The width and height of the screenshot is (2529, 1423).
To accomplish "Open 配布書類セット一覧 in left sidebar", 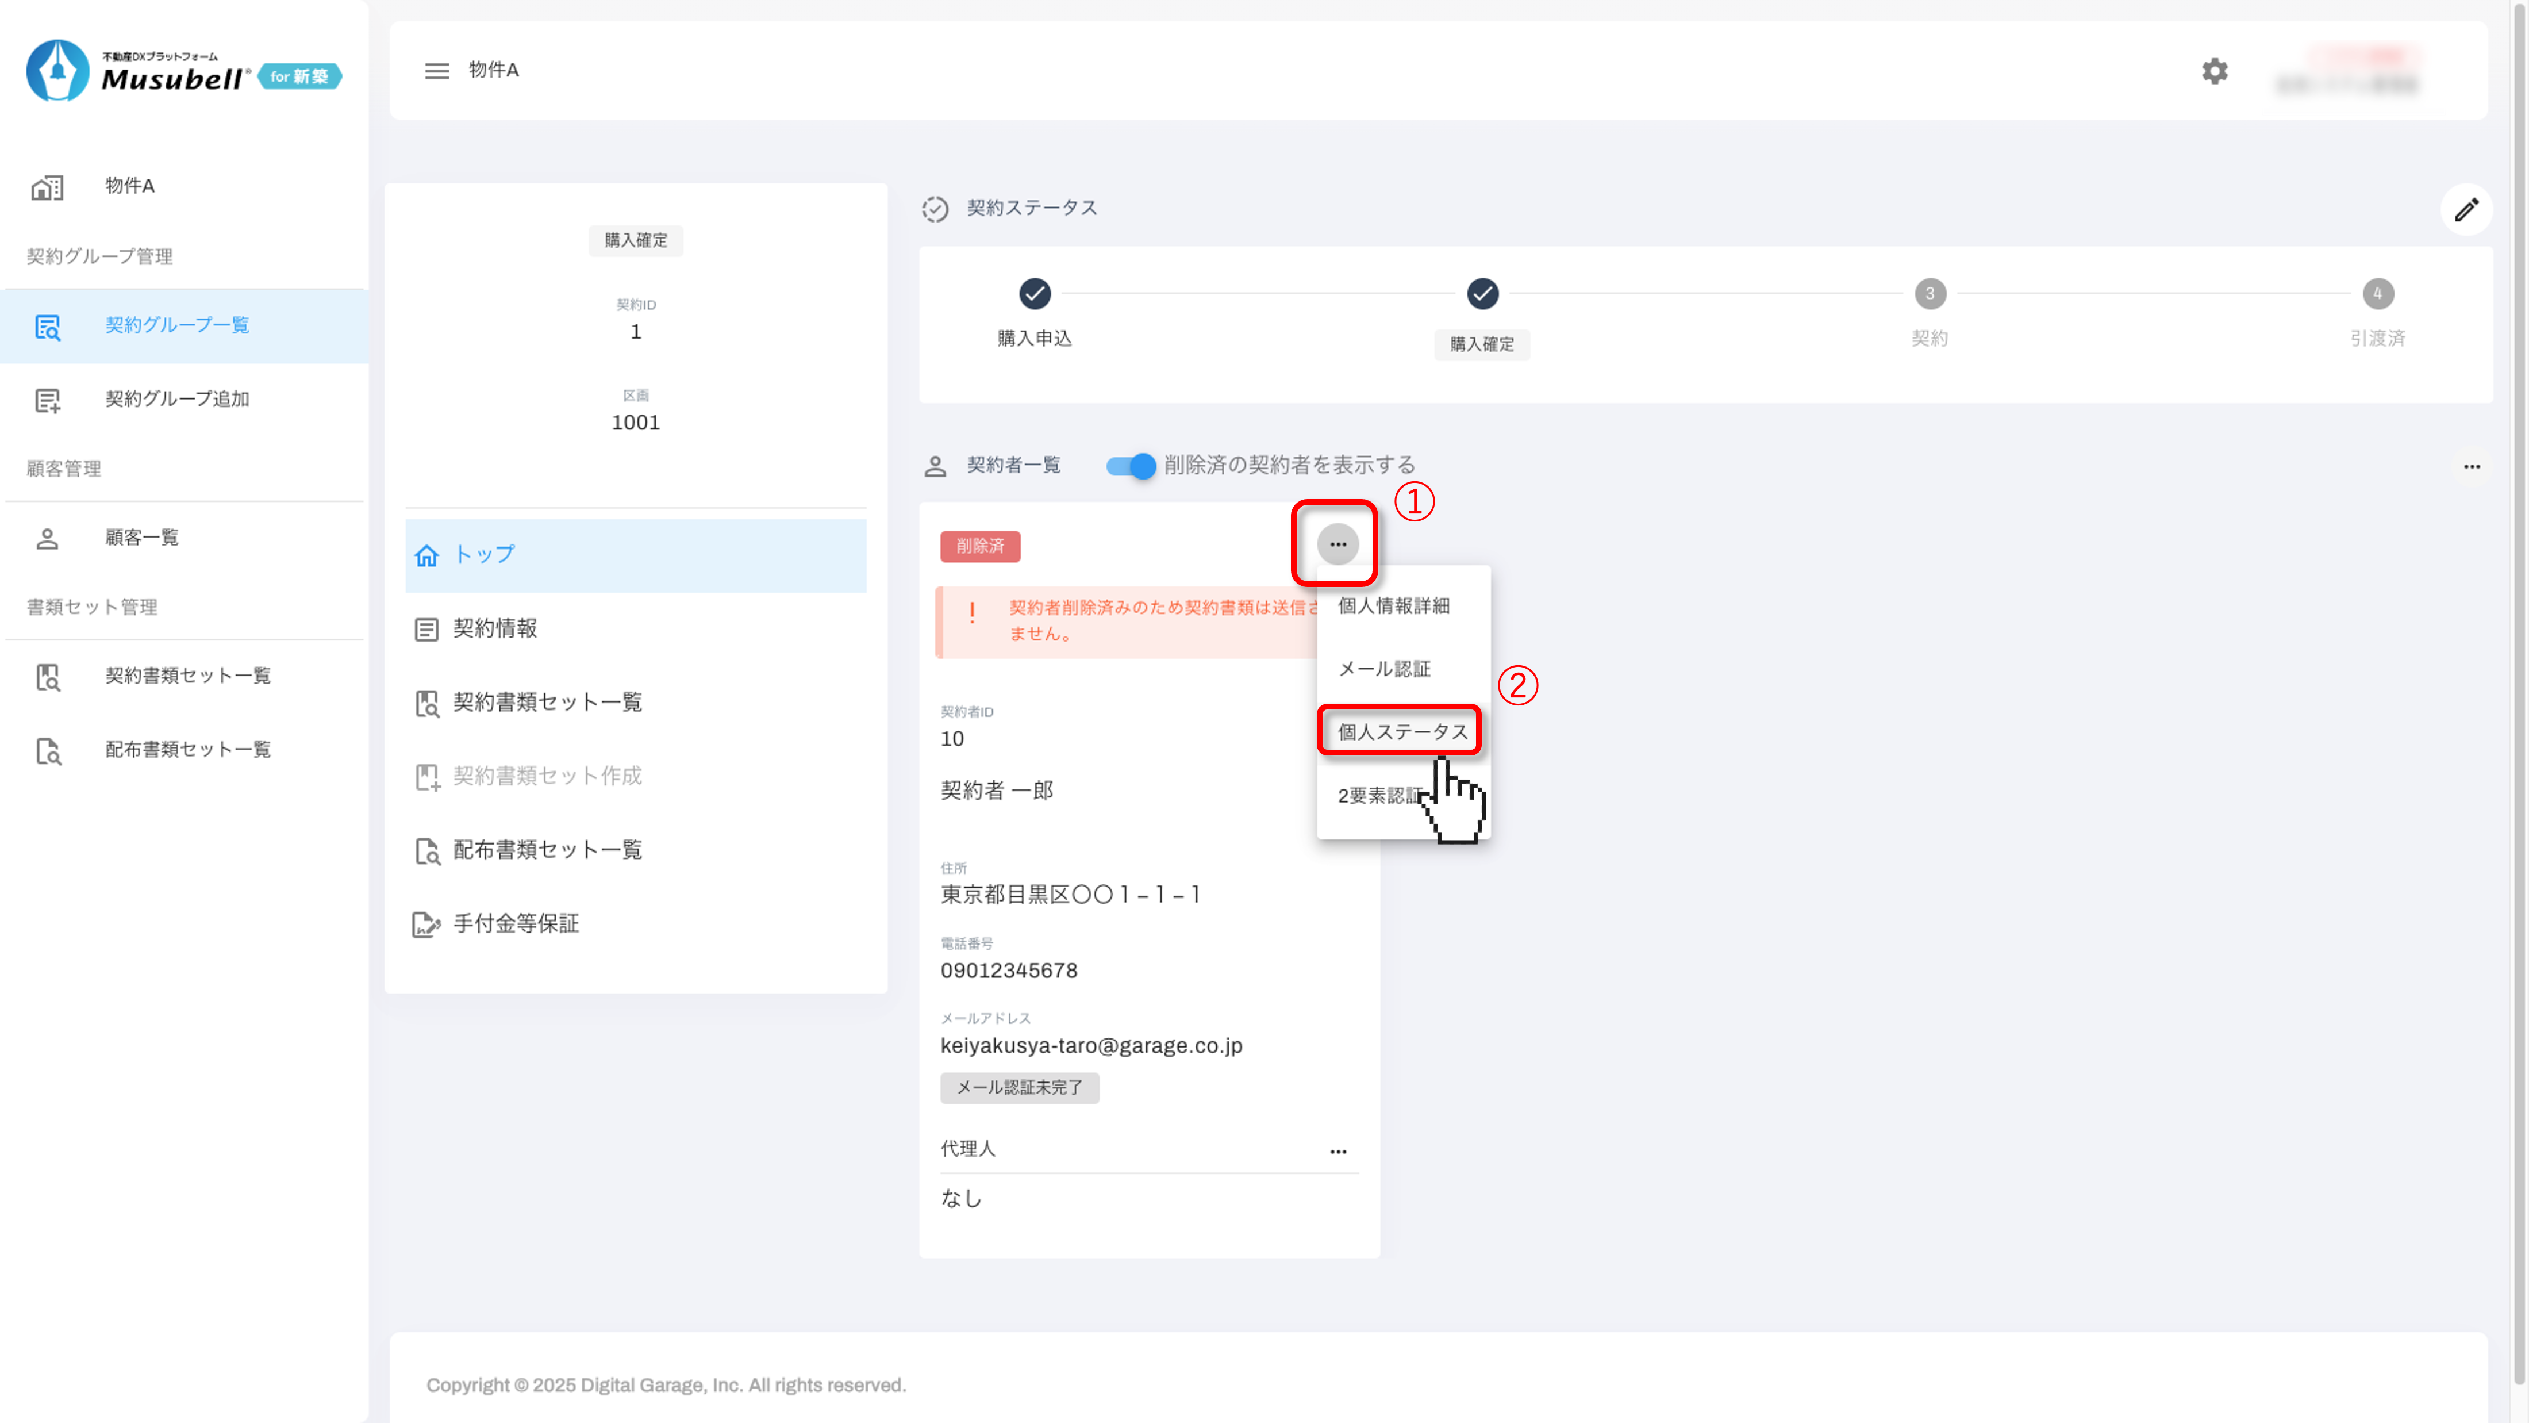I will point(187,749).
